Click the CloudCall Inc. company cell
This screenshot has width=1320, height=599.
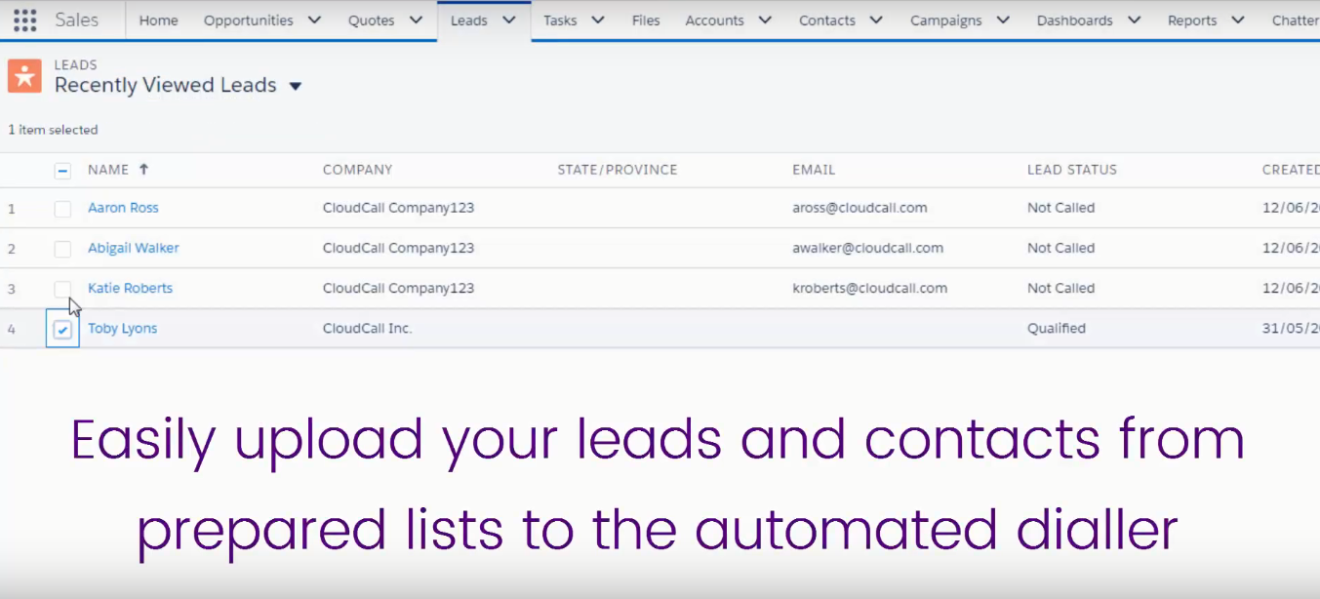368,329
